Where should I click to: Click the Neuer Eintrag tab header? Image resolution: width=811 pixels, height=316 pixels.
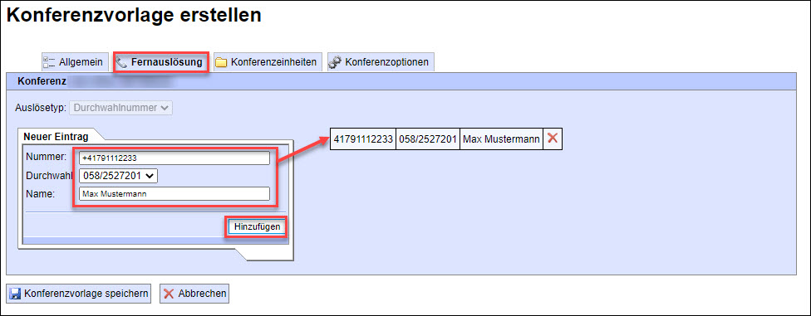click(x=56, y=137)
